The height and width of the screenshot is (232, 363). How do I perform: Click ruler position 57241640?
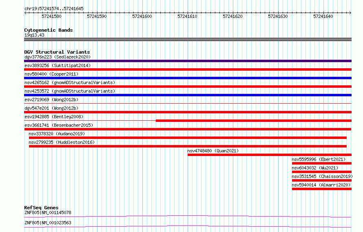(x=323, y=16)
